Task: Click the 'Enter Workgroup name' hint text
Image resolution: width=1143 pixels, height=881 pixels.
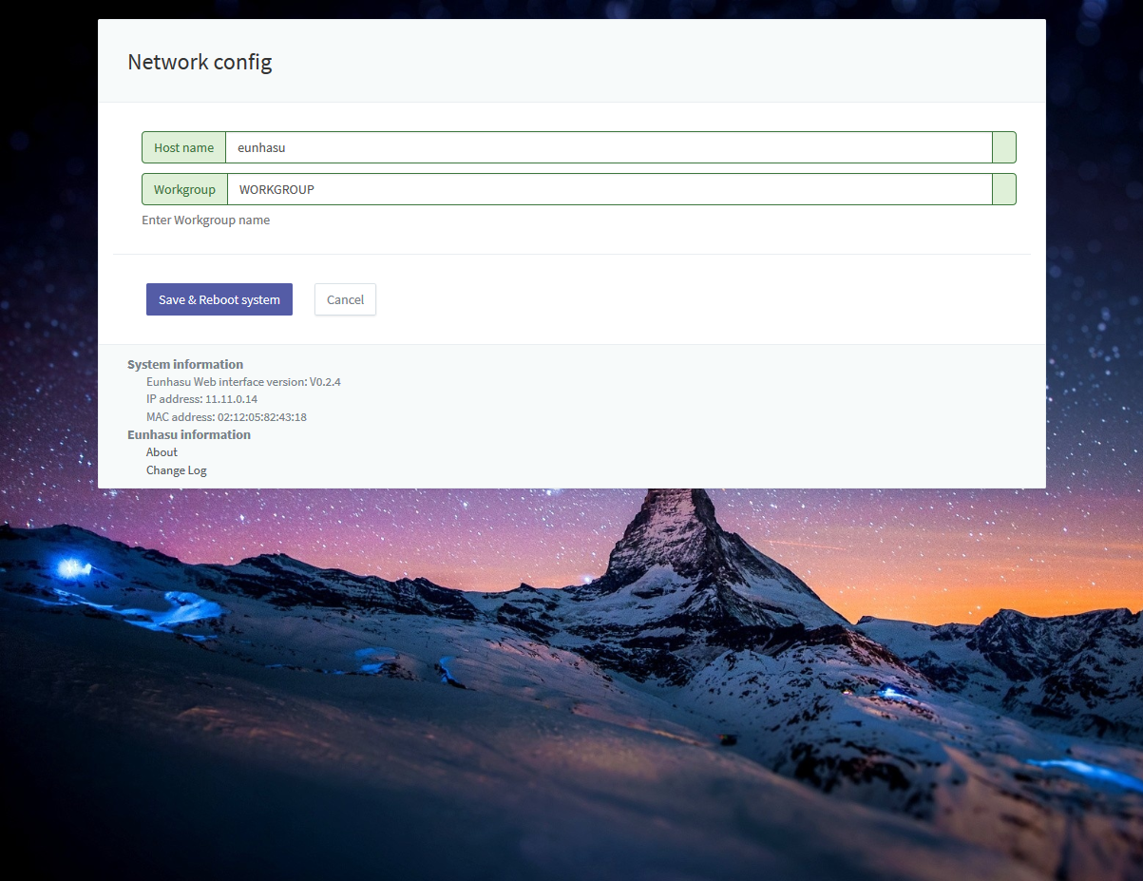Action: coord(205,220)
